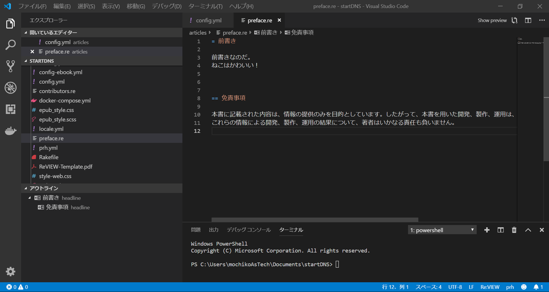Screen dimensions: 549x292
Task: Click the editor minimap code preview
Action: click(529, 42)
